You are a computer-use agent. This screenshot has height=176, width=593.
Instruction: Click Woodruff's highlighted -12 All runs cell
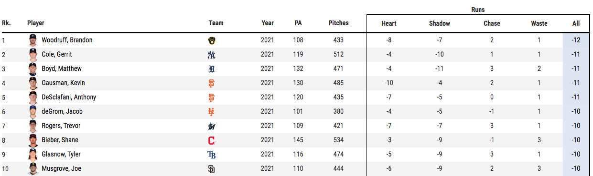click(576, 40)
